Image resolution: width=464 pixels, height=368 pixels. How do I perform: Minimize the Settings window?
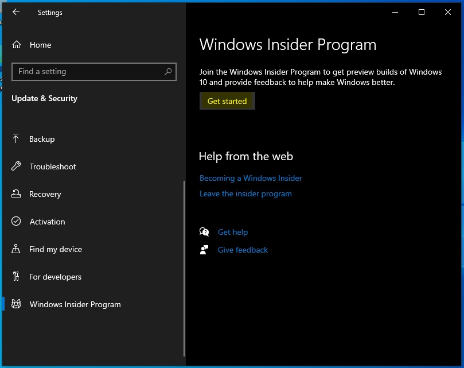pos(395,12)
